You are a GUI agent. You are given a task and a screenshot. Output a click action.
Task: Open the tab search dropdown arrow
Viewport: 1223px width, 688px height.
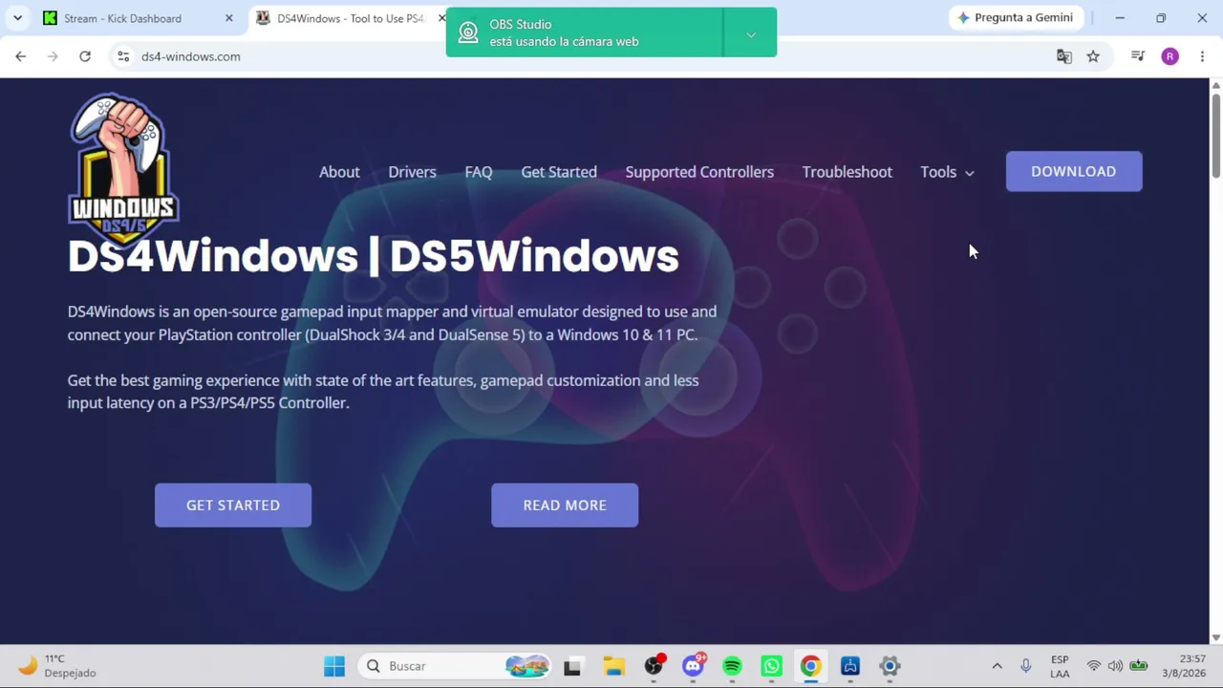pyautogui.click(x=17, y=18)
